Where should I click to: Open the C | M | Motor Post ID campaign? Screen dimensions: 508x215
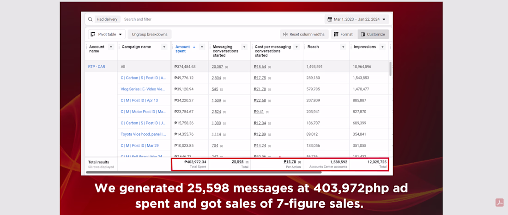pyautogui.click(x=144, y=112)
